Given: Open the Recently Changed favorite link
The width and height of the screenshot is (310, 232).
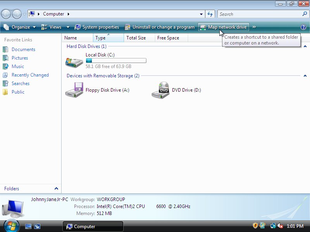Looking at the screenshot, I should click(x=30, y=75).
